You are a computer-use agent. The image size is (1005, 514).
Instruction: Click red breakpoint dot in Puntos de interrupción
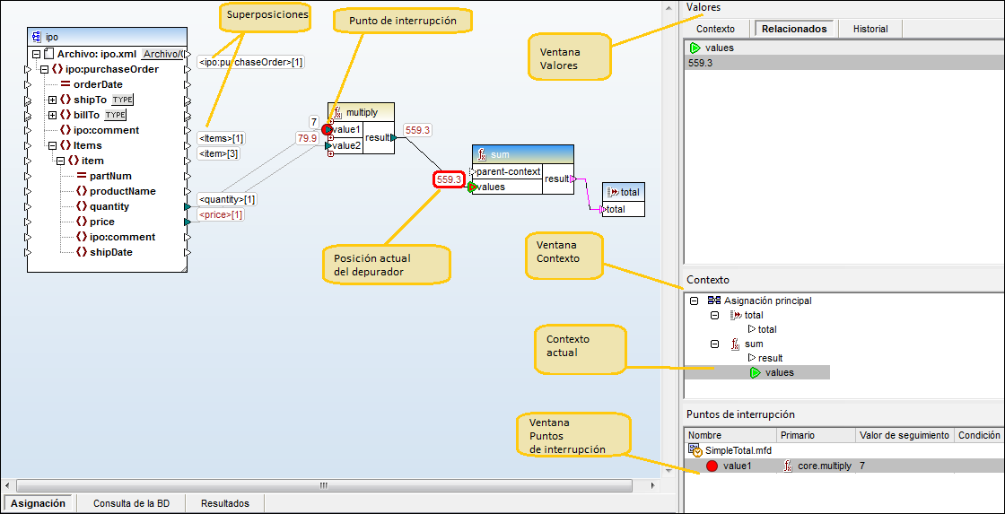pyautogui.click(x=712, y=466)
